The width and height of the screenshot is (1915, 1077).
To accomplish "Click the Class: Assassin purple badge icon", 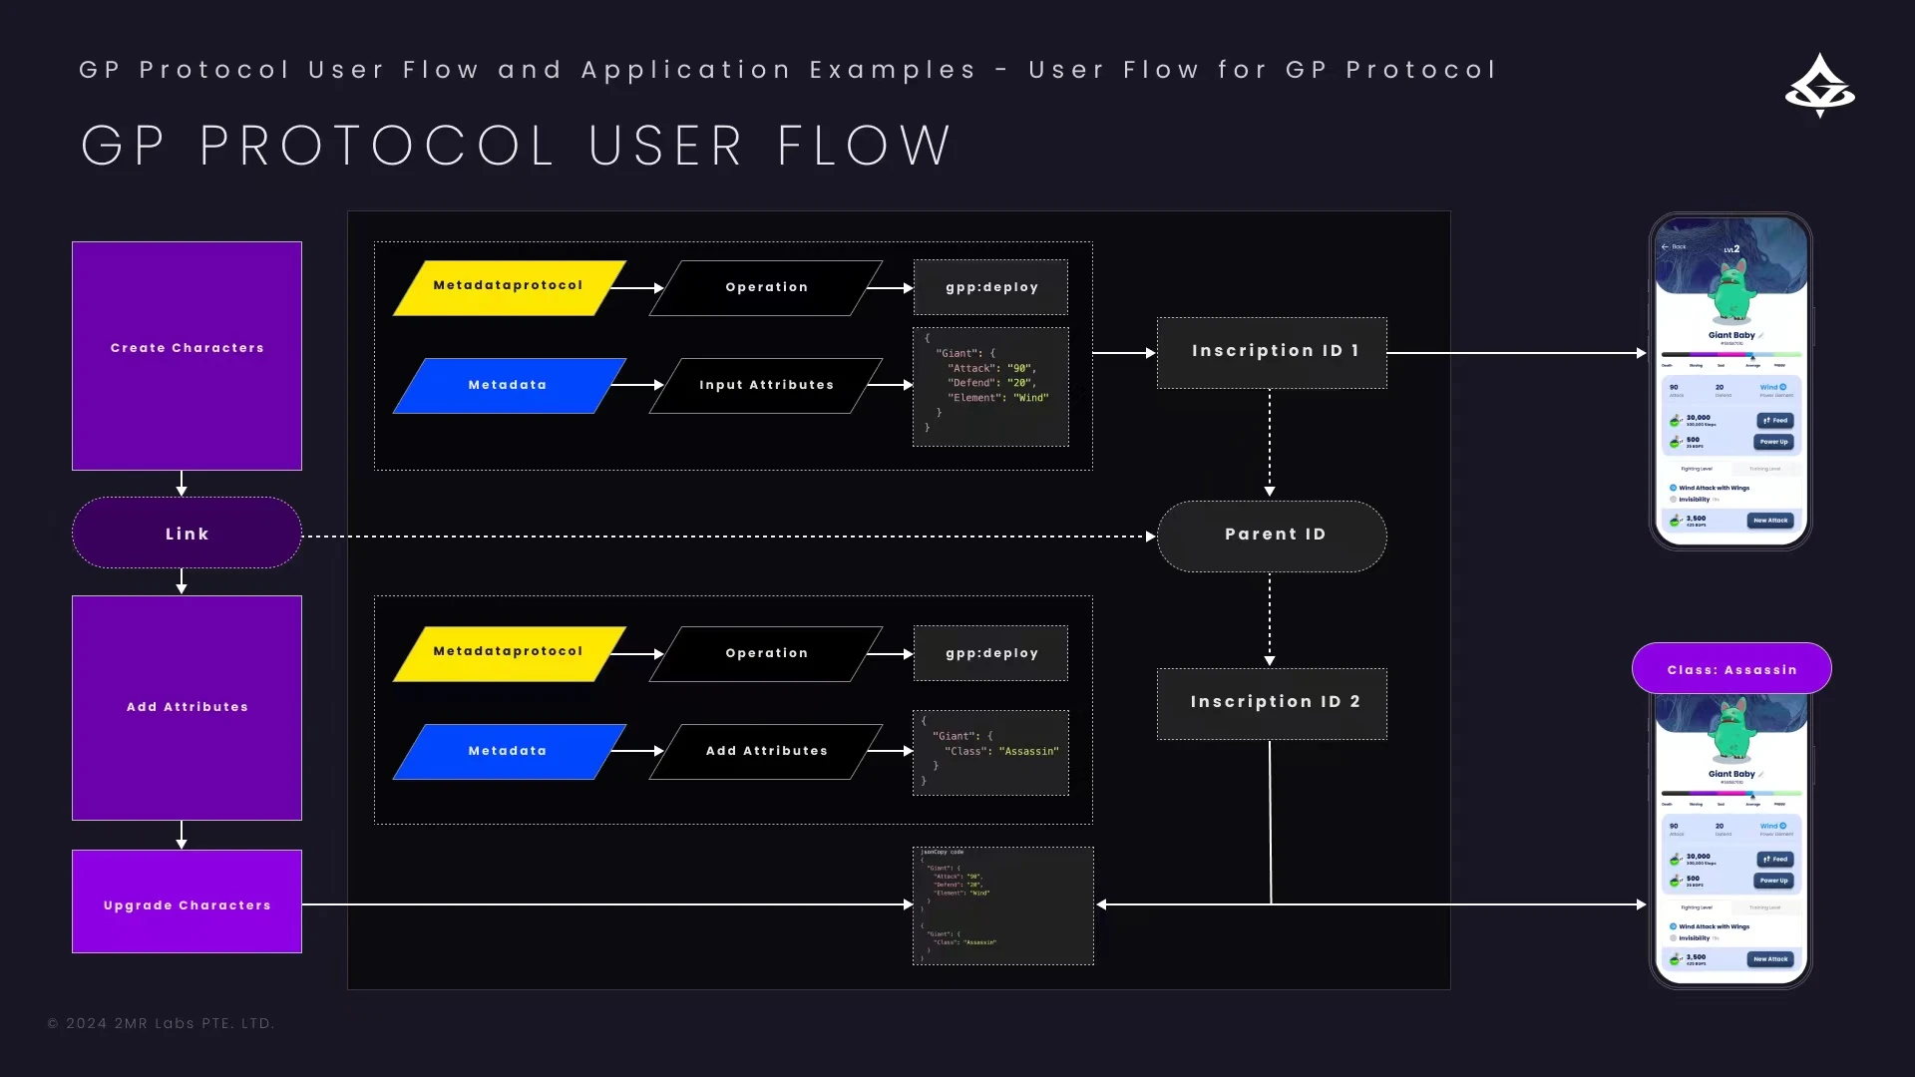I will (x=1732, y=669).
